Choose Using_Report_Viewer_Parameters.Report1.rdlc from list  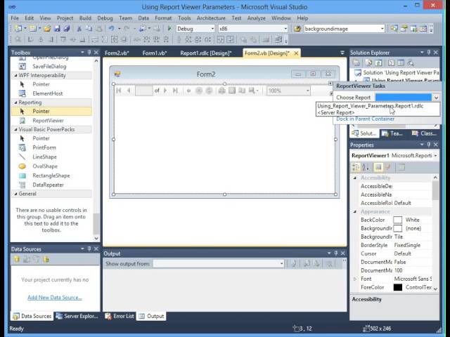(371, 106)
